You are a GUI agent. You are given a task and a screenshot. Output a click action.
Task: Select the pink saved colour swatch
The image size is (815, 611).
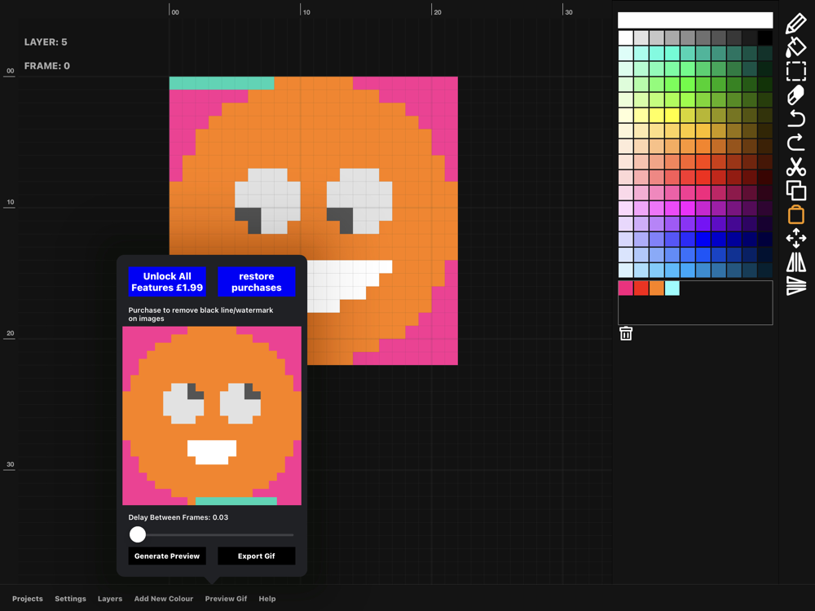[625, 288]
